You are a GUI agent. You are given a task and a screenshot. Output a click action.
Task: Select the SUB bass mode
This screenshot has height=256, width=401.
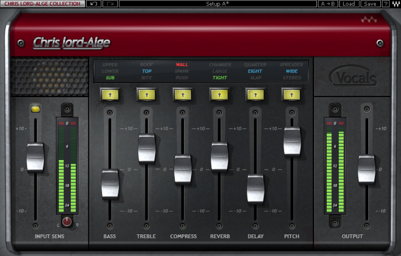[110, 78]
